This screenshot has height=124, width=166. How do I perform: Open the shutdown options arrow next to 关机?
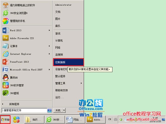(x=64, y=110)
